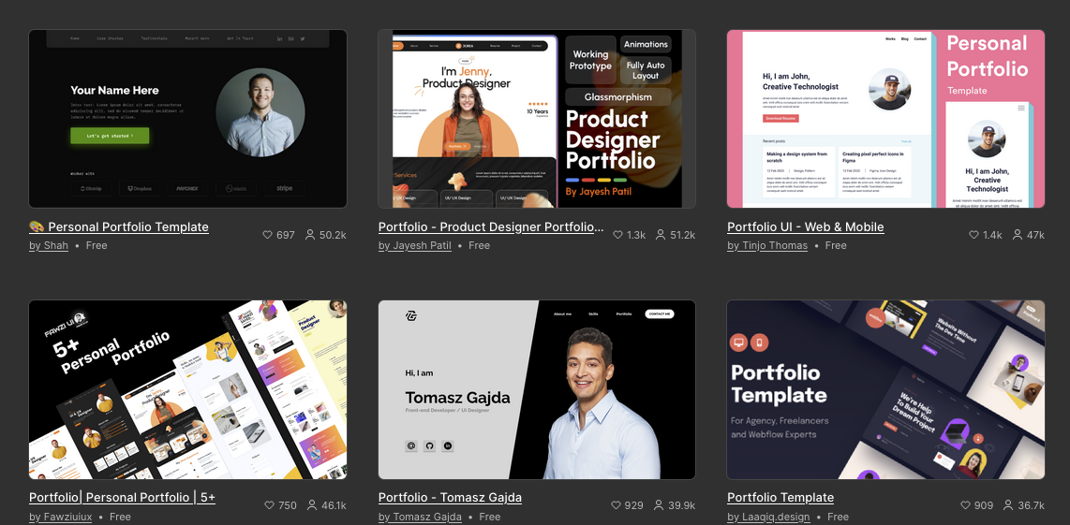Open the Portfolio UI - Web & Mobile title

(805, 227)
